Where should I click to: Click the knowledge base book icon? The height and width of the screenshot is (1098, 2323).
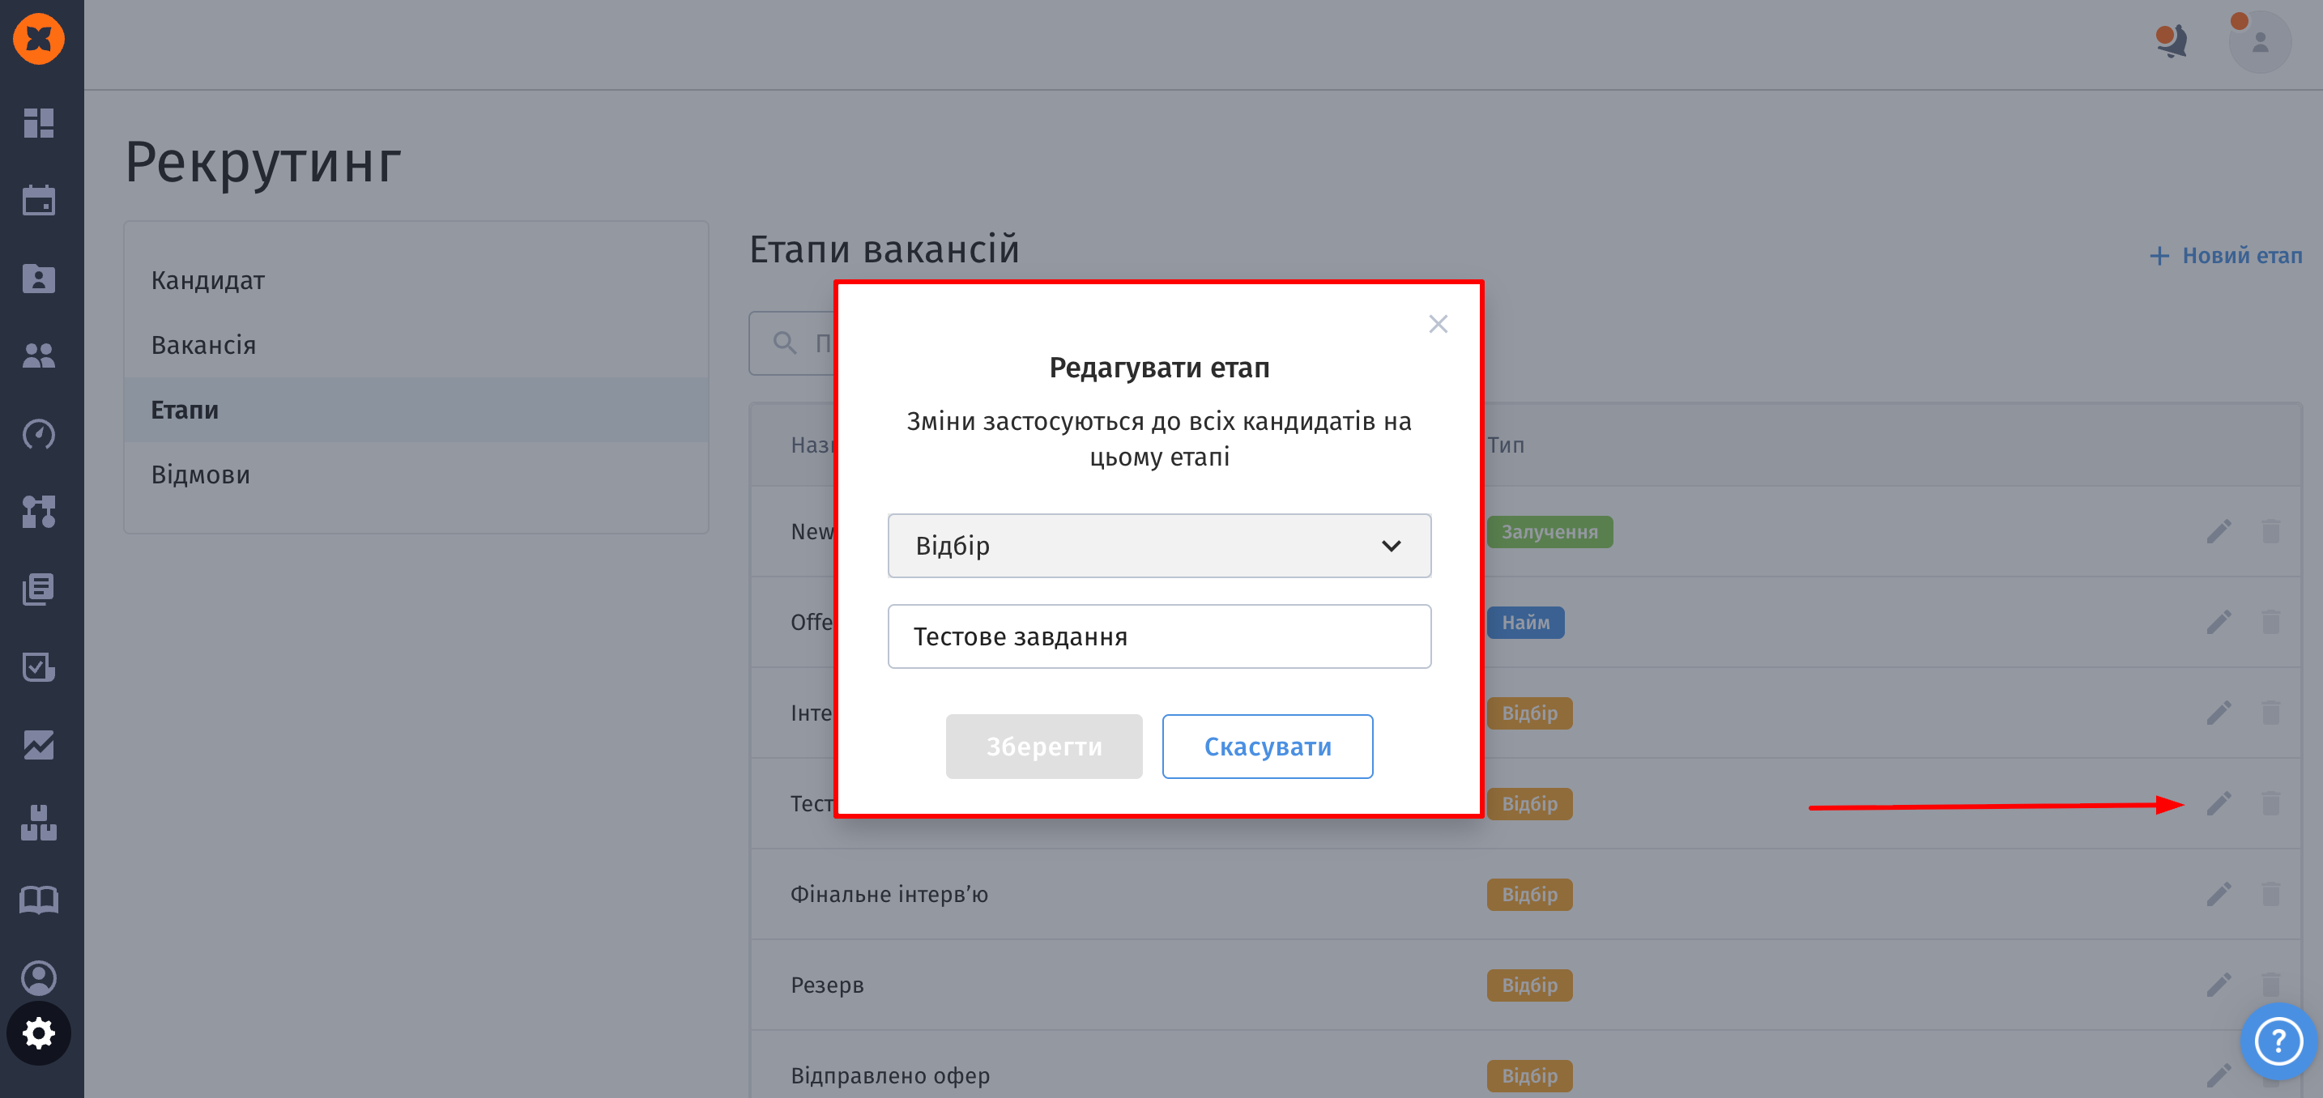coord(39,900)
